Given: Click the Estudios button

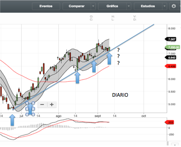Looking at the screenshot, I should (x=148, y=6).
